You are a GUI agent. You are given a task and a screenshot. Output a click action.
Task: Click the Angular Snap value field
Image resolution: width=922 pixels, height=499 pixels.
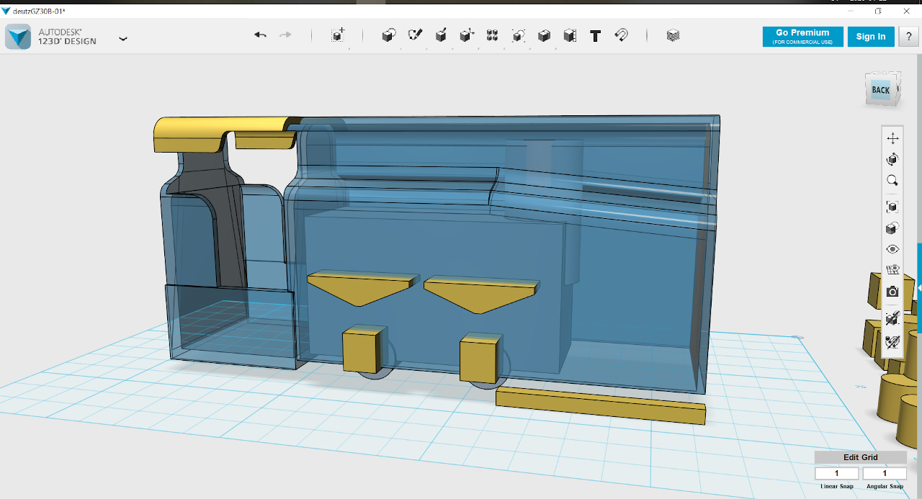[x=885, y=473]
